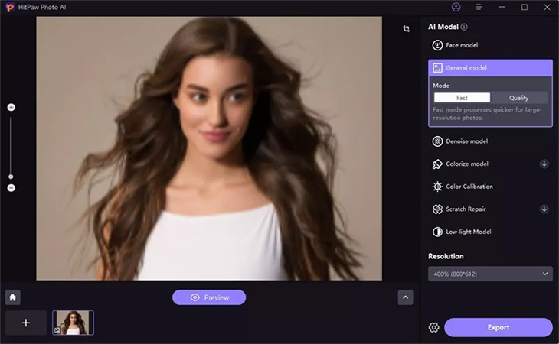The width and height of the screenshot is (559, 344).
Task: Select the Denoise model icon
Action: coord(437,141)
